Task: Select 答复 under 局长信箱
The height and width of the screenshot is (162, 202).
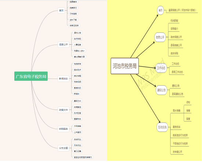Action: pos(188,119)
